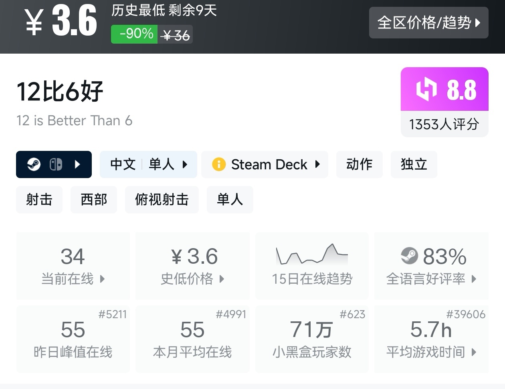505x389 pixels.
Task: Select the 独立 genre tag
Action: pyautogui.click(x=414, y=164)
